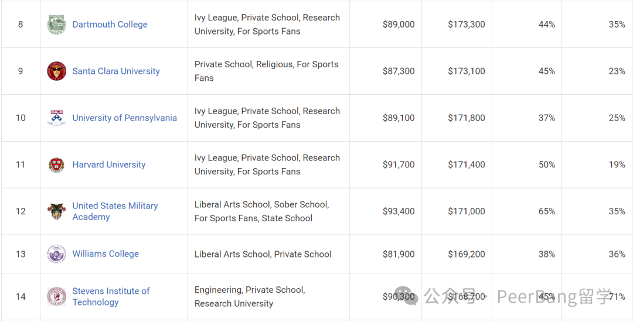Open the United States Military Academy link
This screenshot has width=633, height=322.
(x=115, y=211)
